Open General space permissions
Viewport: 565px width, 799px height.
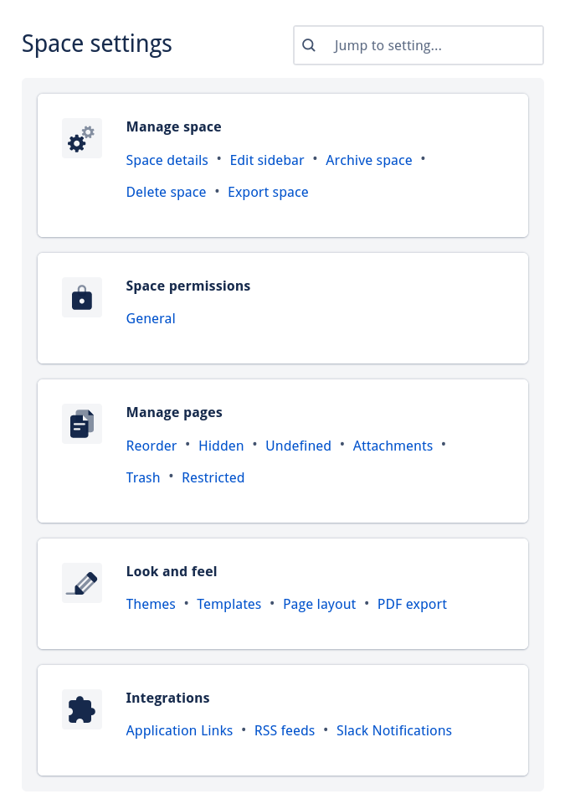[x=151, y=318]
